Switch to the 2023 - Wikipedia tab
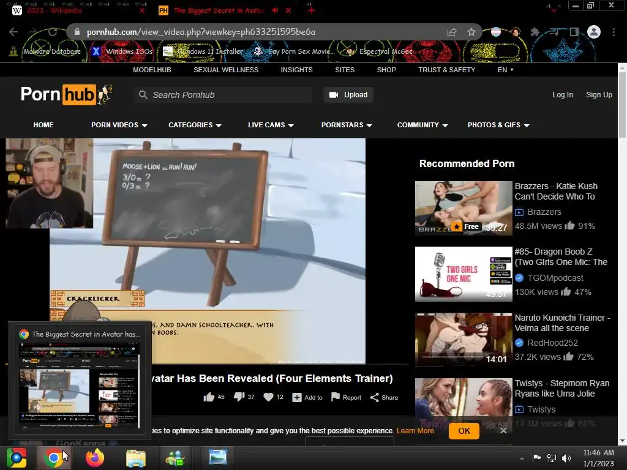The image size is (627, 470). pos(78,10)
